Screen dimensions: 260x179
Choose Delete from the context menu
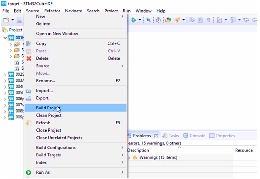(x=76, y=59)
